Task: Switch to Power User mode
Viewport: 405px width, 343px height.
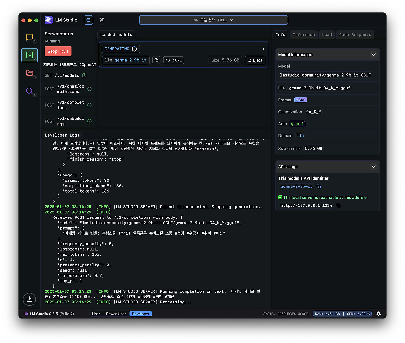Action: pyautogui.click(x=116, y=314)
